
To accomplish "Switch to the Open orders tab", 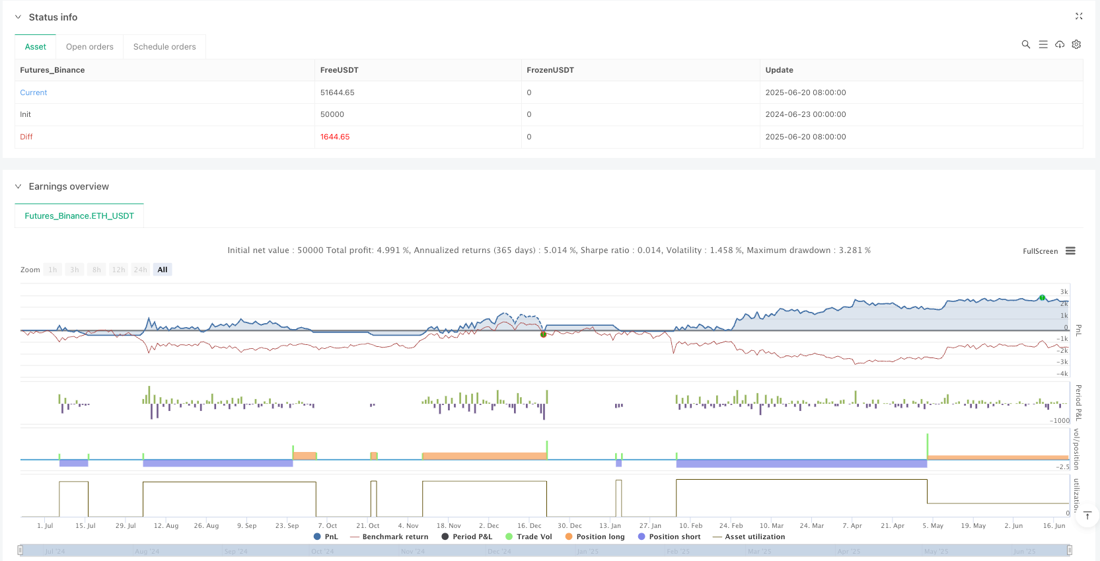I will click(90, 47).
